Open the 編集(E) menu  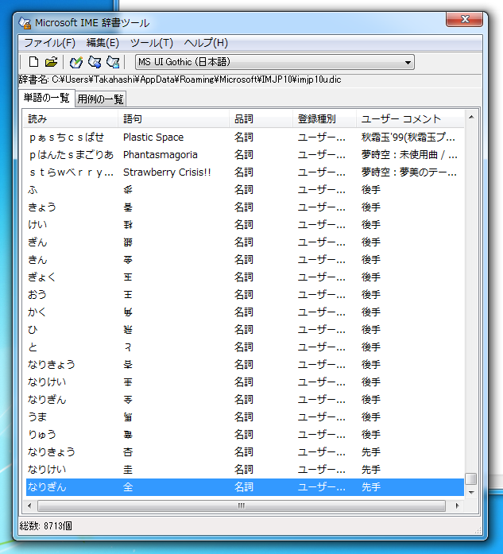pos(103,43)
